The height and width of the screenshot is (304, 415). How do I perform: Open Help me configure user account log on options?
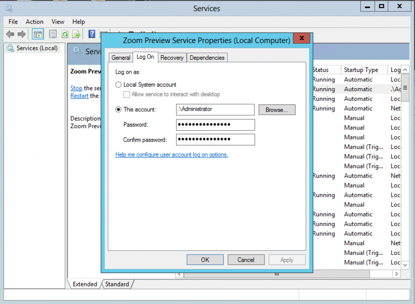tap(172, 155)
